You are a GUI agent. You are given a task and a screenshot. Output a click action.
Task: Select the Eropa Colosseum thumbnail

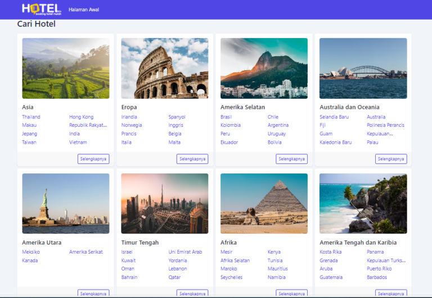click(x=164, y=68)
